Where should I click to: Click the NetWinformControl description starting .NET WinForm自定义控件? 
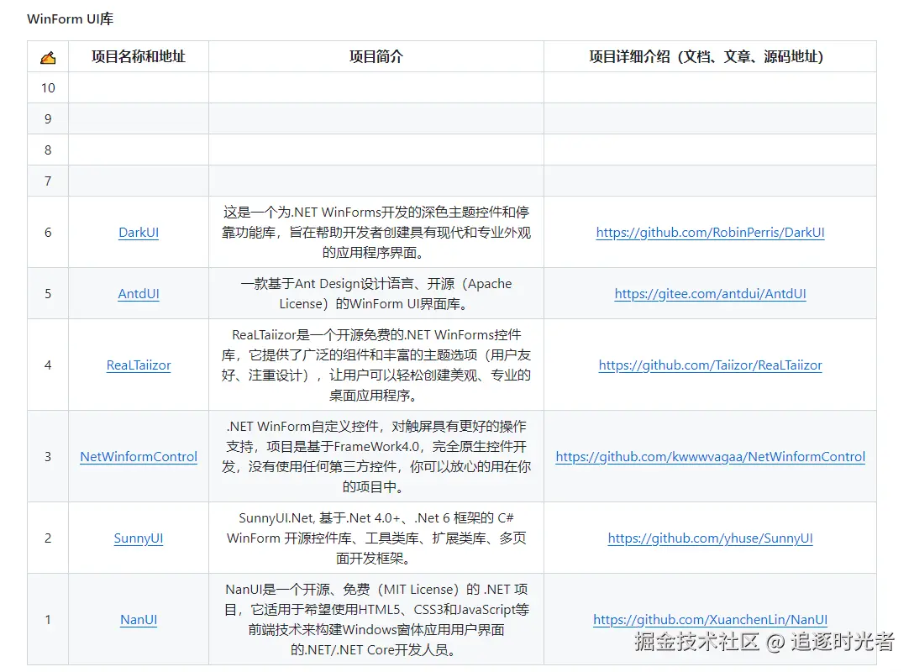pos(376,457)
